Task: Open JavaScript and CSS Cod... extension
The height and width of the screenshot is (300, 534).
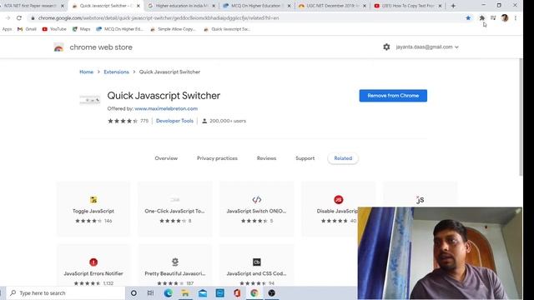Action: [x=256, y=265]
